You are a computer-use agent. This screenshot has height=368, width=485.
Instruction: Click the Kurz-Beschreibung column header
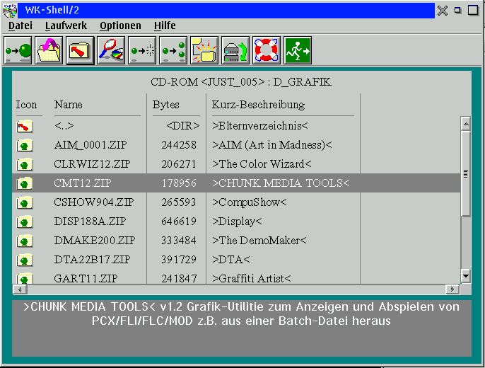pos(258,105)
